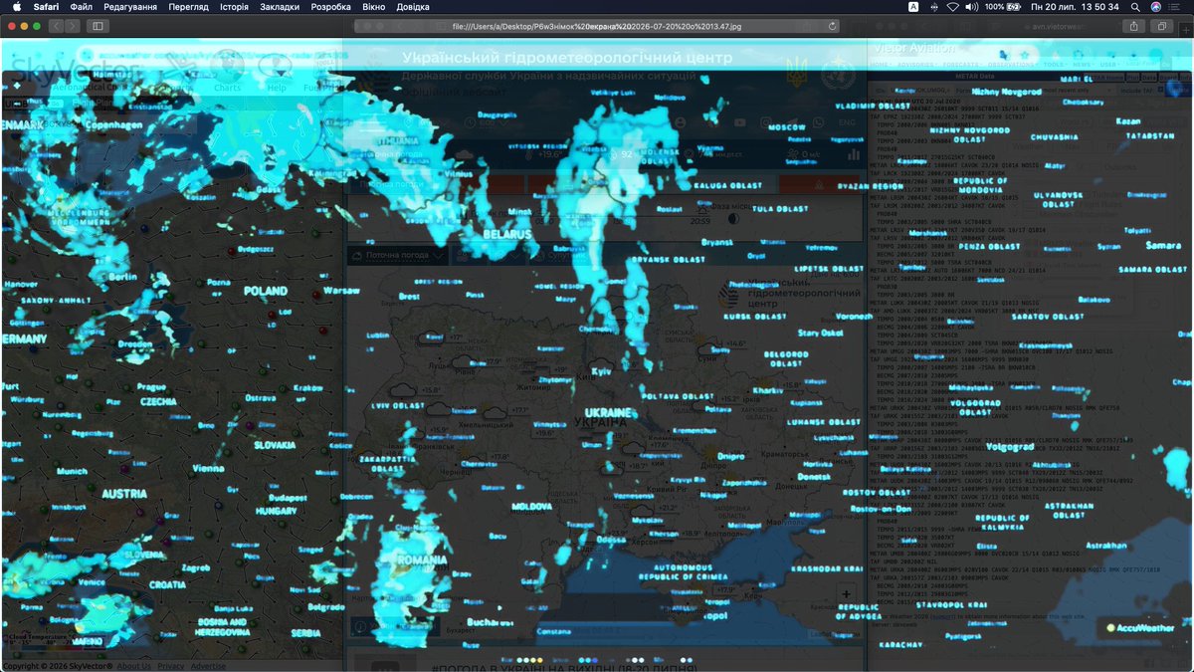Open the Bluetooth status menu

933,7
